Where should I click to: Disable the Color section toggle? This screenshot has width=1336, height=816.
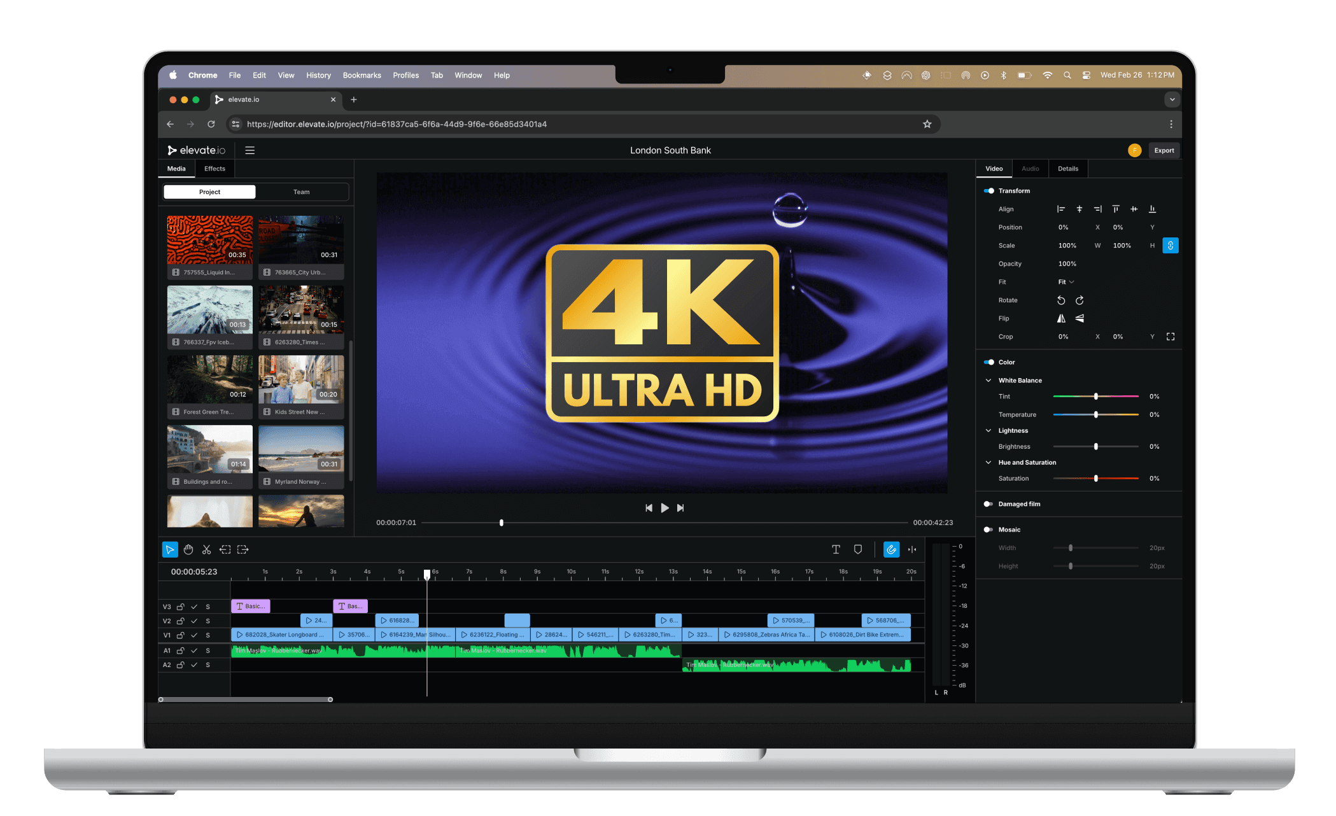[x=988, y=362]
